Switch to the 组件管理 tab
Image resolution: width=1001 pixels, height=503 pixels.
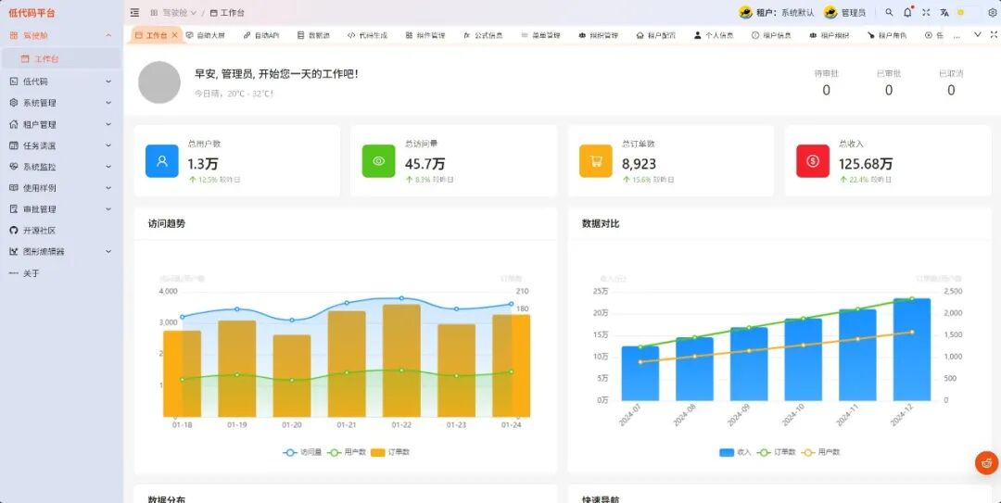425,35
